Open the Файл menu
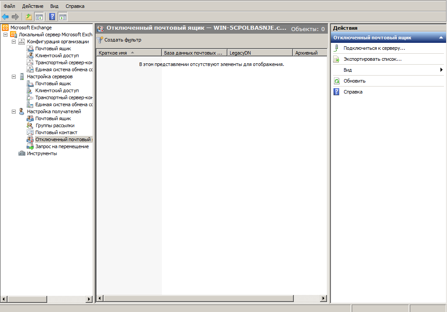447x312 pixels. click(9, 6)
